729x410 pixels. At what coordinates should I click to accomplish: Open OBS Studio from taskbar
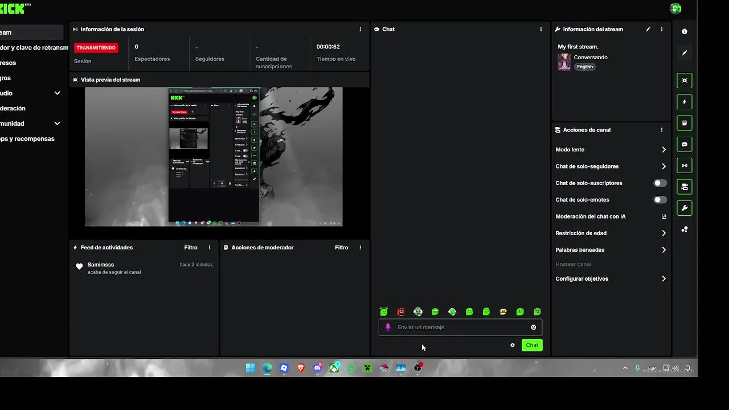(417, 368)
